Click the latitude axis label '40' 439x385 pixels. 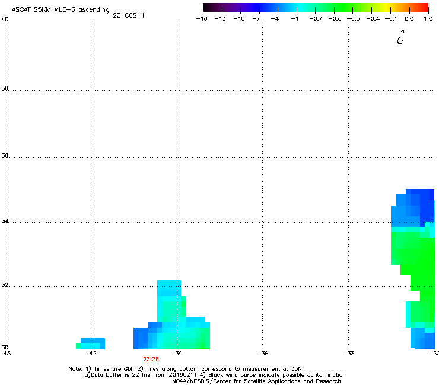(x=5, y=20)
